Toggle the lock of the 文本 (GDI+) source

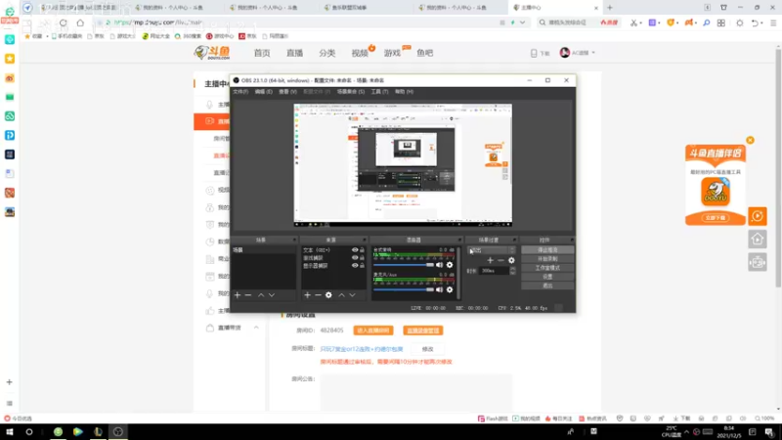(362, 250)
